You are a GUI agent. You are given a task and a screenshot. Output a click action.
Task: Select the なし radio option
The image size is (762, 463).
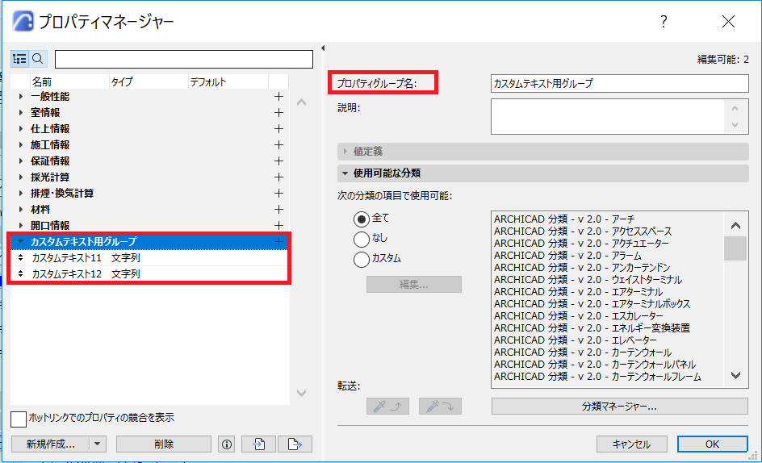tap(362, 239)
